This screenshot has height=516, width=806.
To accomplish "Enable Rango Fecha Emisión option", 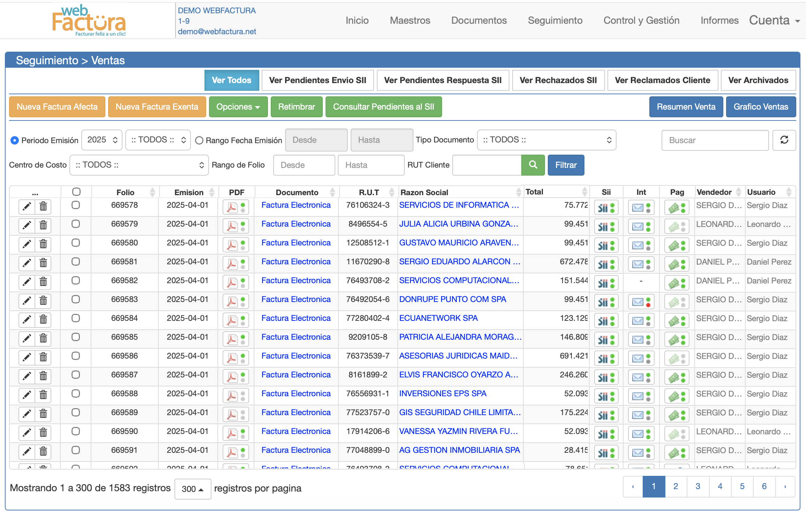I will [x=199, y=140].
